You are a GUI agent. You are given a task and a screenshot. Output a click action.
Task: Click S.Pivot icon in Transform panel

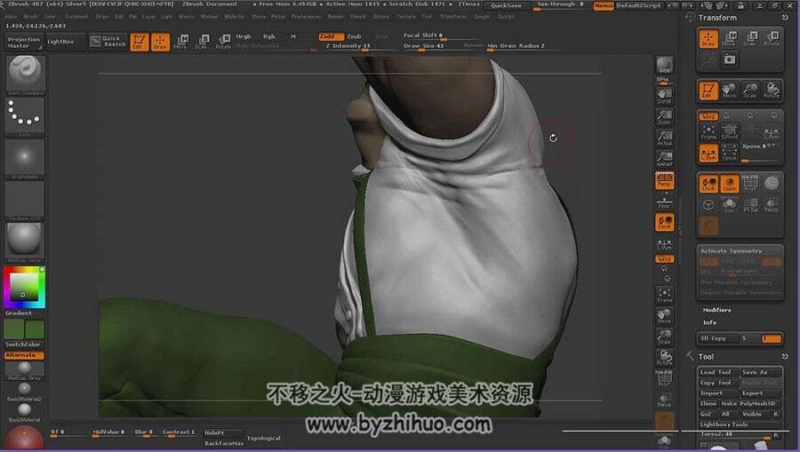point(730,132)
